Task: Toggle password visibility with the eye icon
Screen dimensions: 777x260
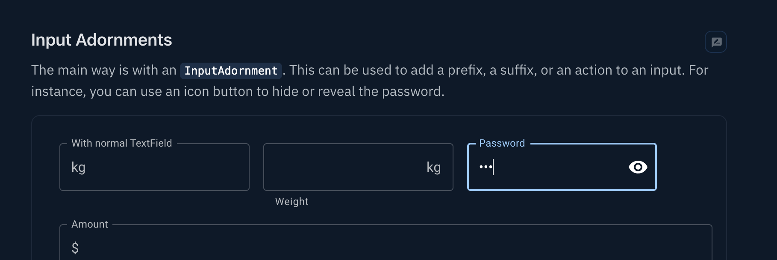Action: point(637,167)
